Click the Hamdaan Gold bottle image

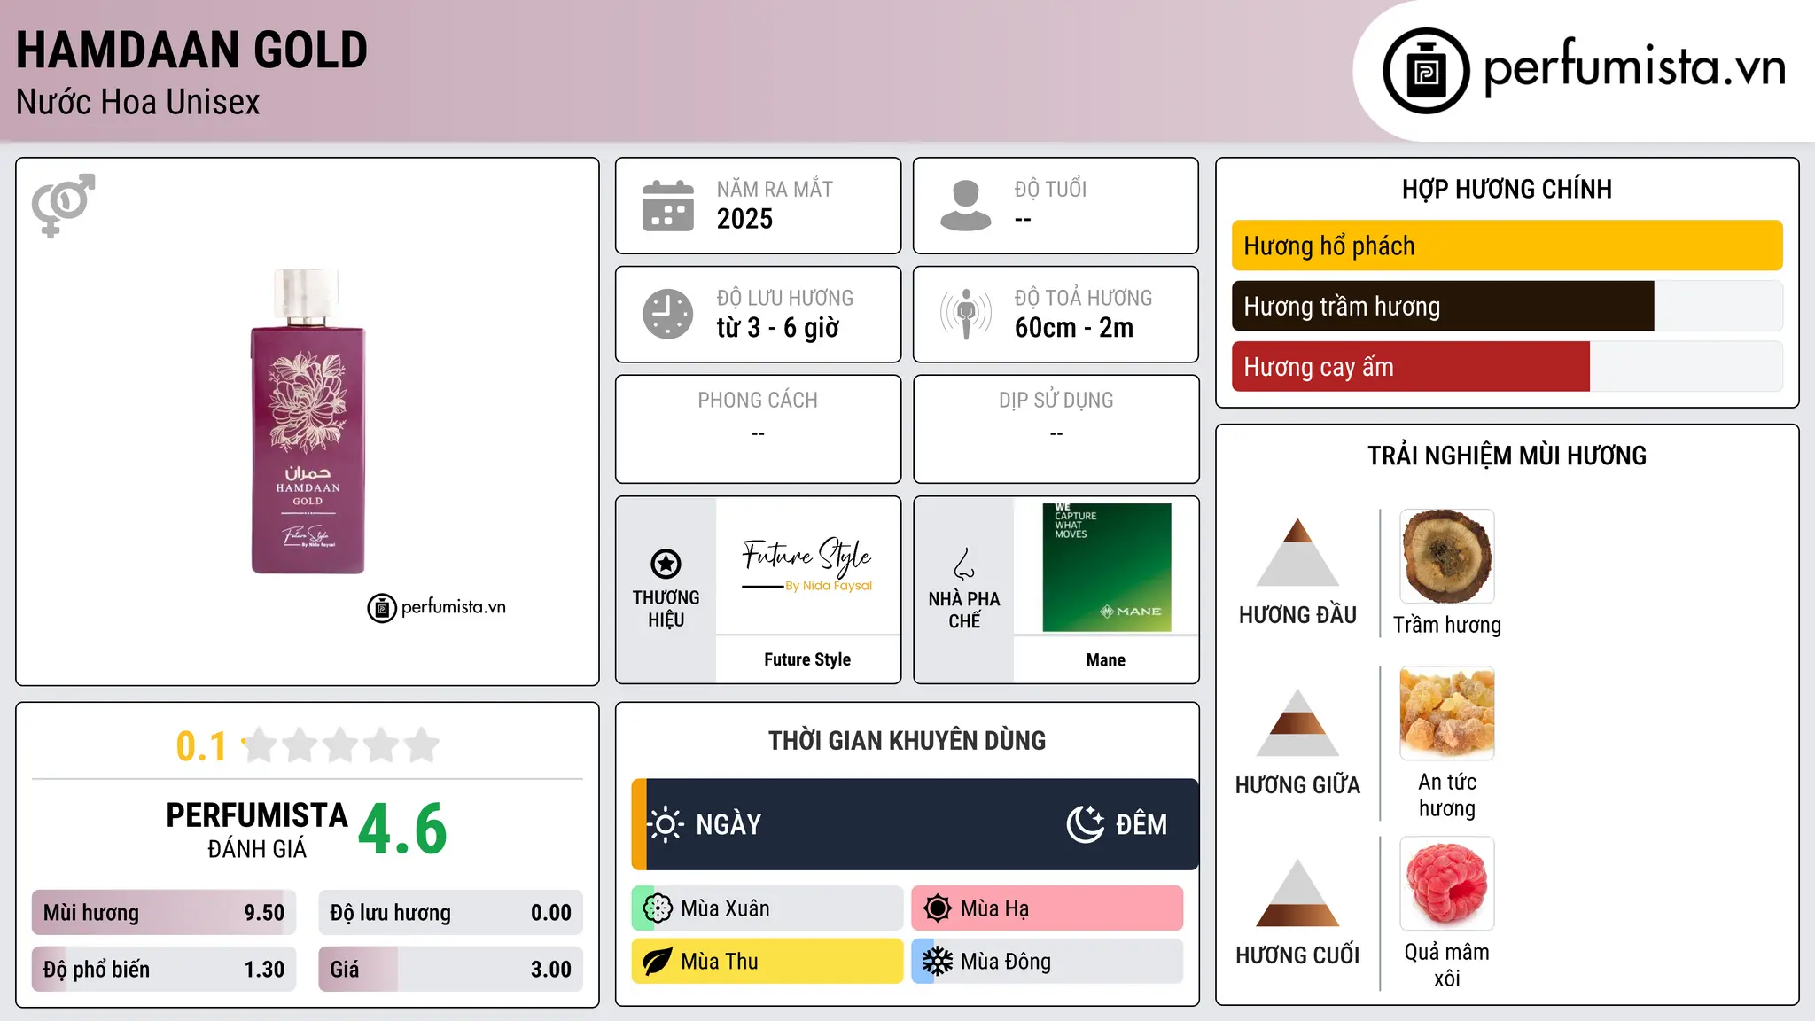click(308, 421)
